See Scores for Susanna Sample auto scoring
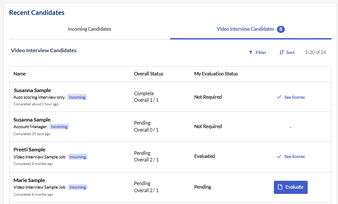The height and width of the screenshot is (204, 338). (x=291, y=97)
